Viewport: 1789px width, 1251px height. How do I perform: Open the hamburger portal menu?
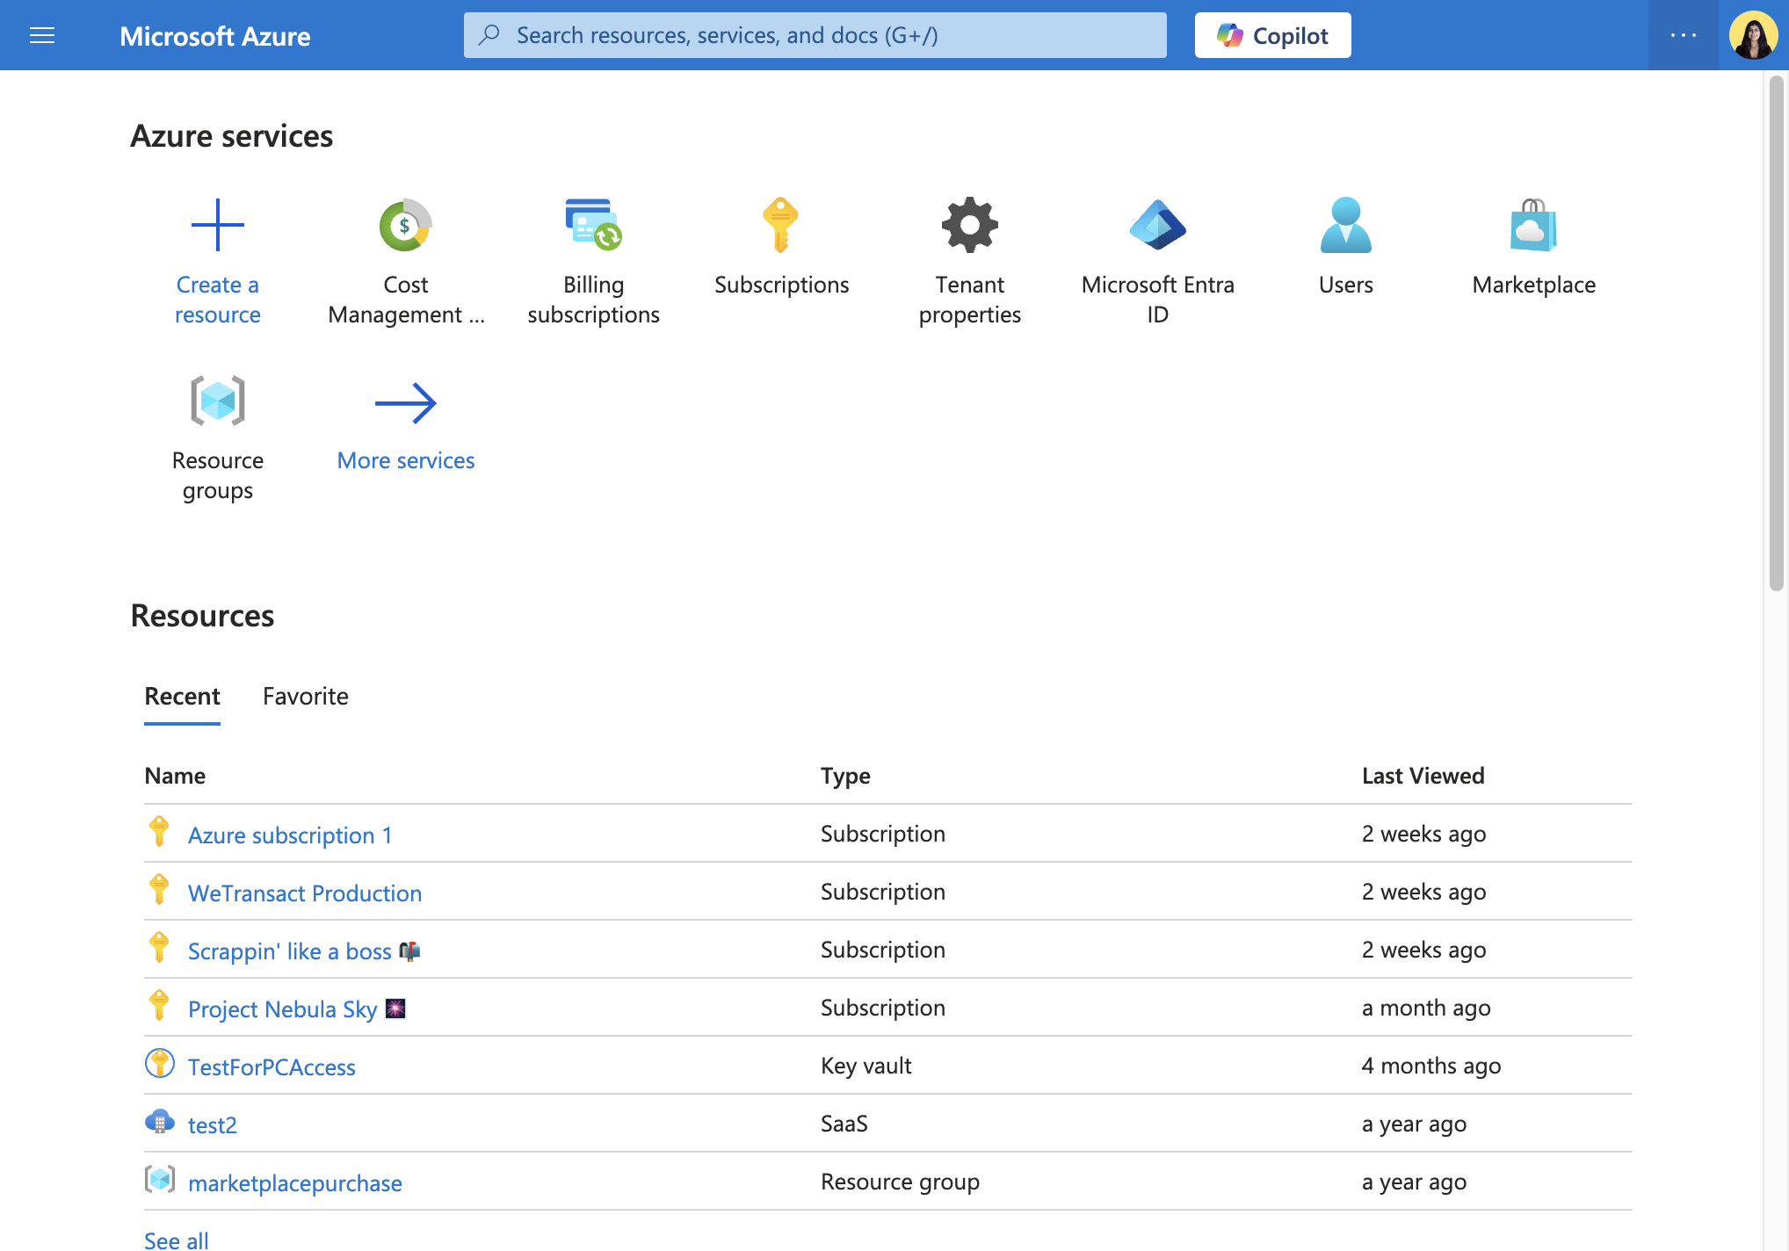click(42, 35)
